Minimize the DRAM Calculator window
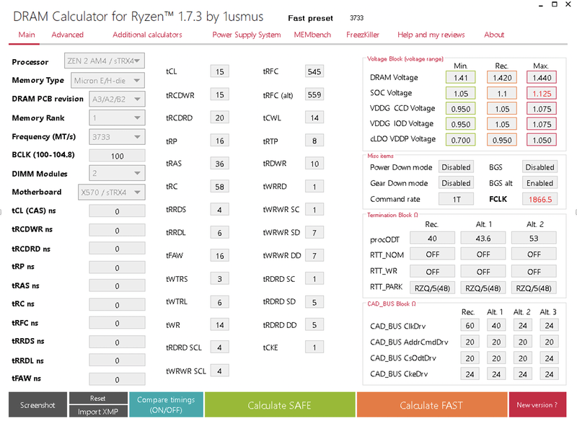Screen dimensions: 577x421 [x=540, y=5]
